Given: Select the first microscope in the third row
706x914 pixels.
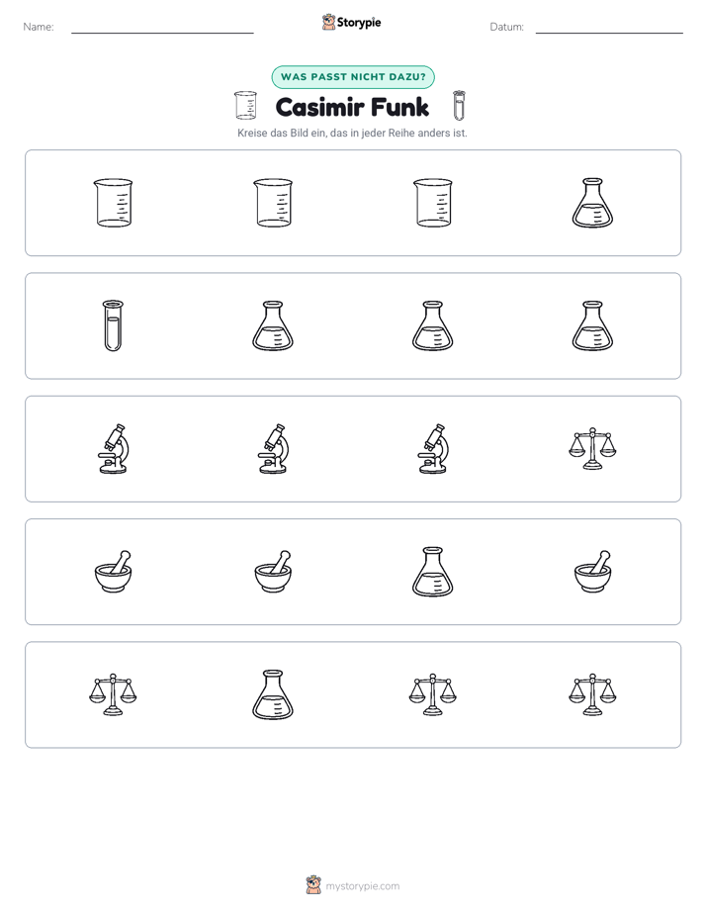Looking at the screenshot, I should click(113, 449).
